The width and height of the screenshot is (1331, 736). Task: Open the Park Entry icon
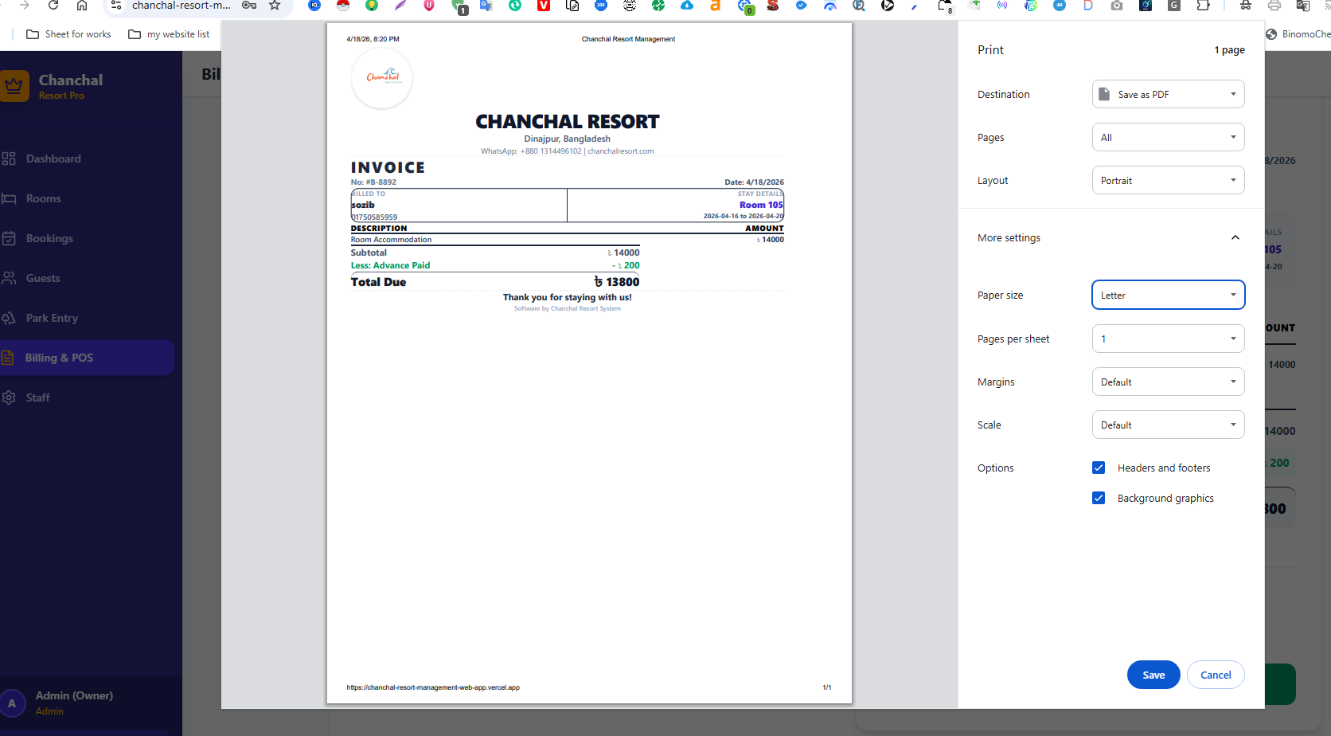click(x=9, y=318)
